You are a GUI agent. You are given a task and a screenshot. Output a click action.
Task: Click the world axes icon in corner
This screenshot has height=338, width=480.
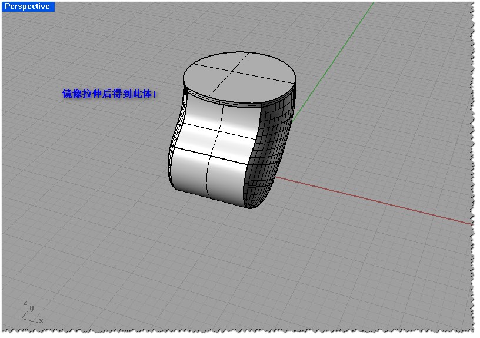tap(32, 312)
